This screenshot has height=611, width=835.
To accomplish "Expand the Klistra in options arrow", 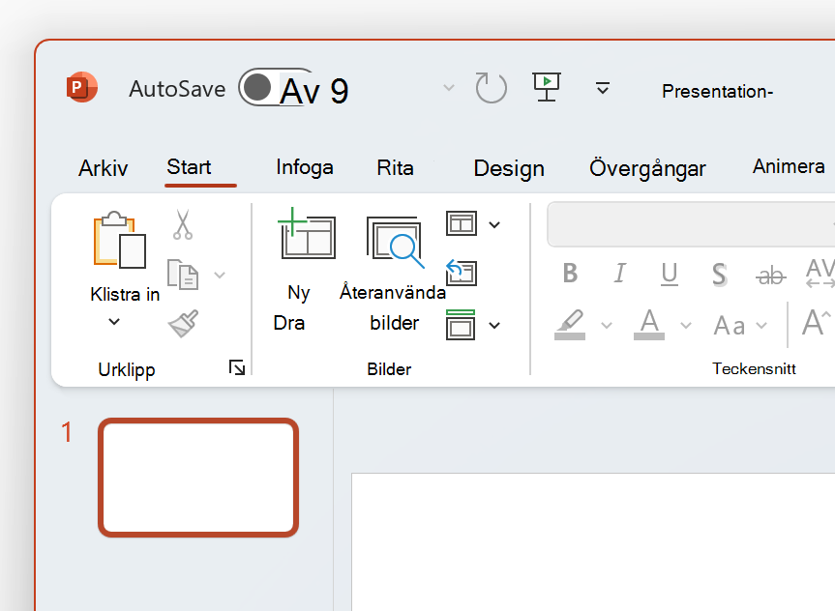I will tap(114, 322).
